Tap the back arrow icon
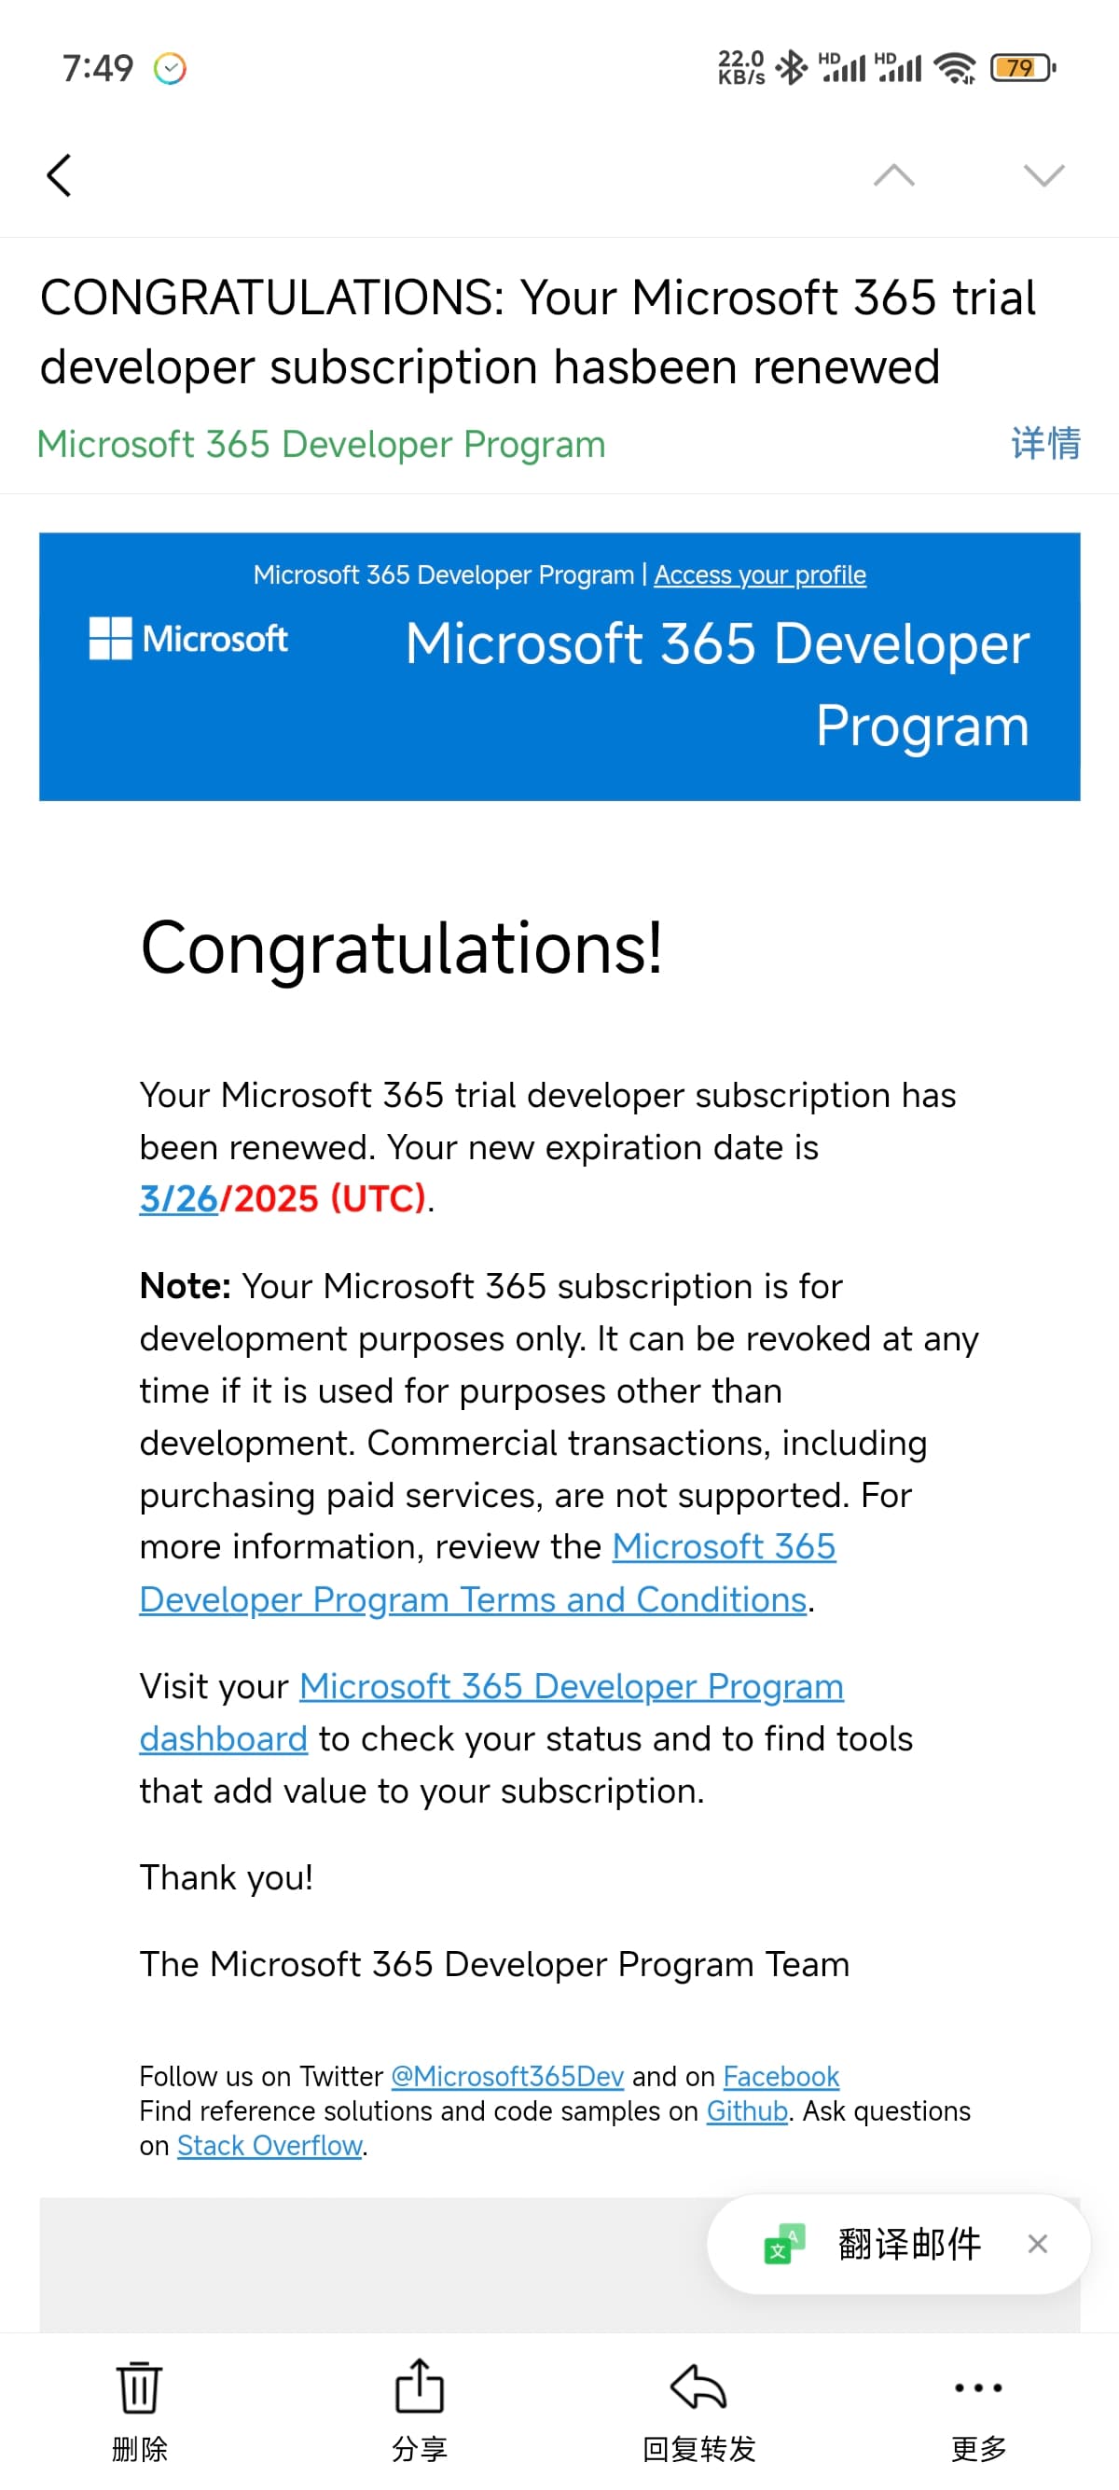 (59, 175)
